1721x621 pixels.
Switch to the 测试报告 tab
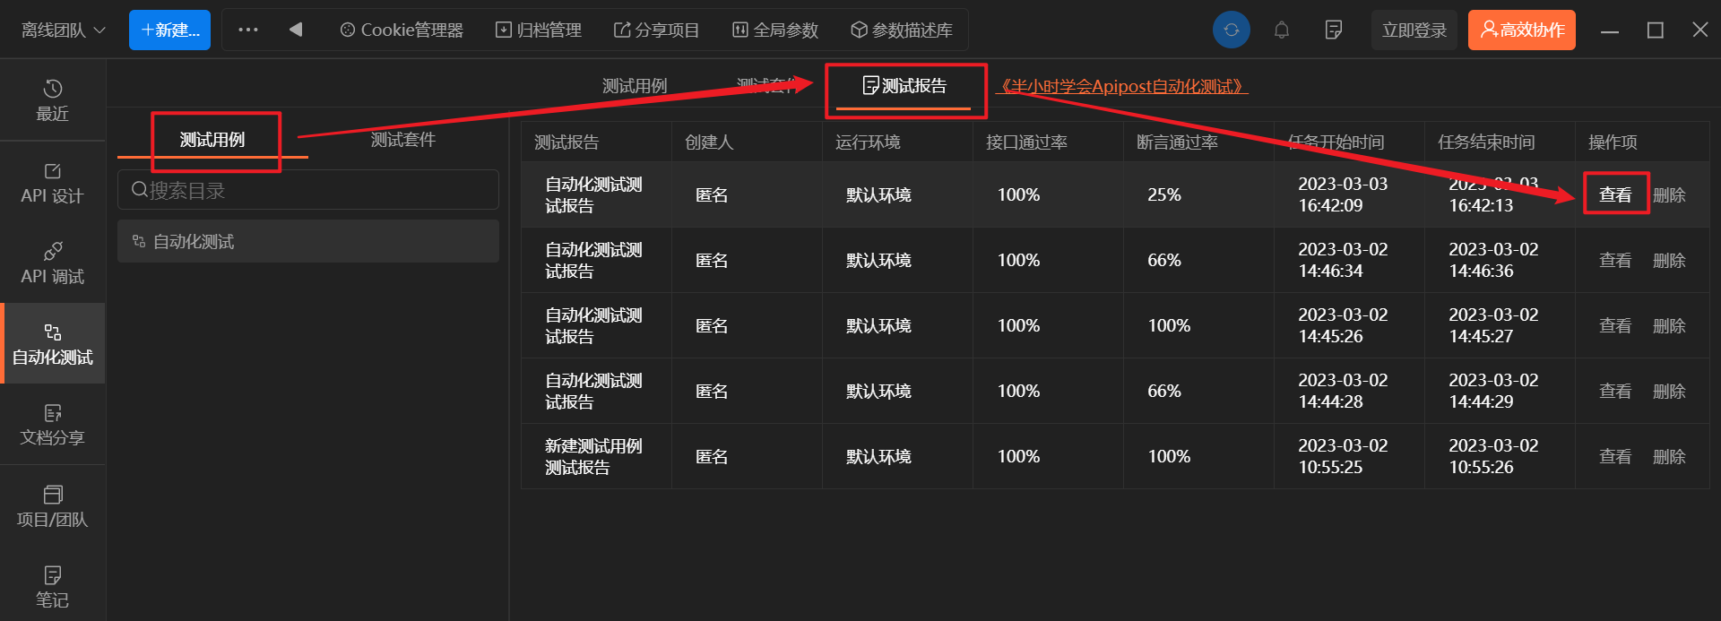pos(904,86)
